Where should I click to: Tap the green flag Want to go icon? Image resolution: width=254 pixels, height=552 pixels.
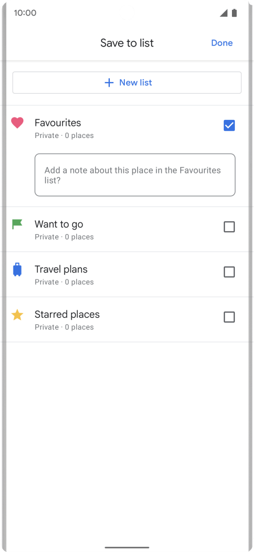coord(17,224)
